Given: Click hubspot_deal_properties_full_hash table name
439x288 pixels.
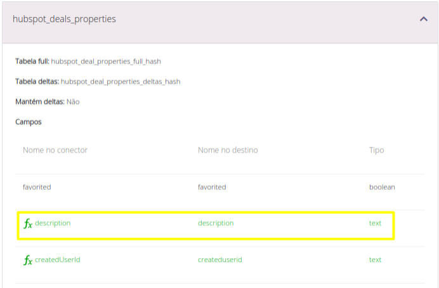Looking at the screenshot, I should (x=105, y=61).
